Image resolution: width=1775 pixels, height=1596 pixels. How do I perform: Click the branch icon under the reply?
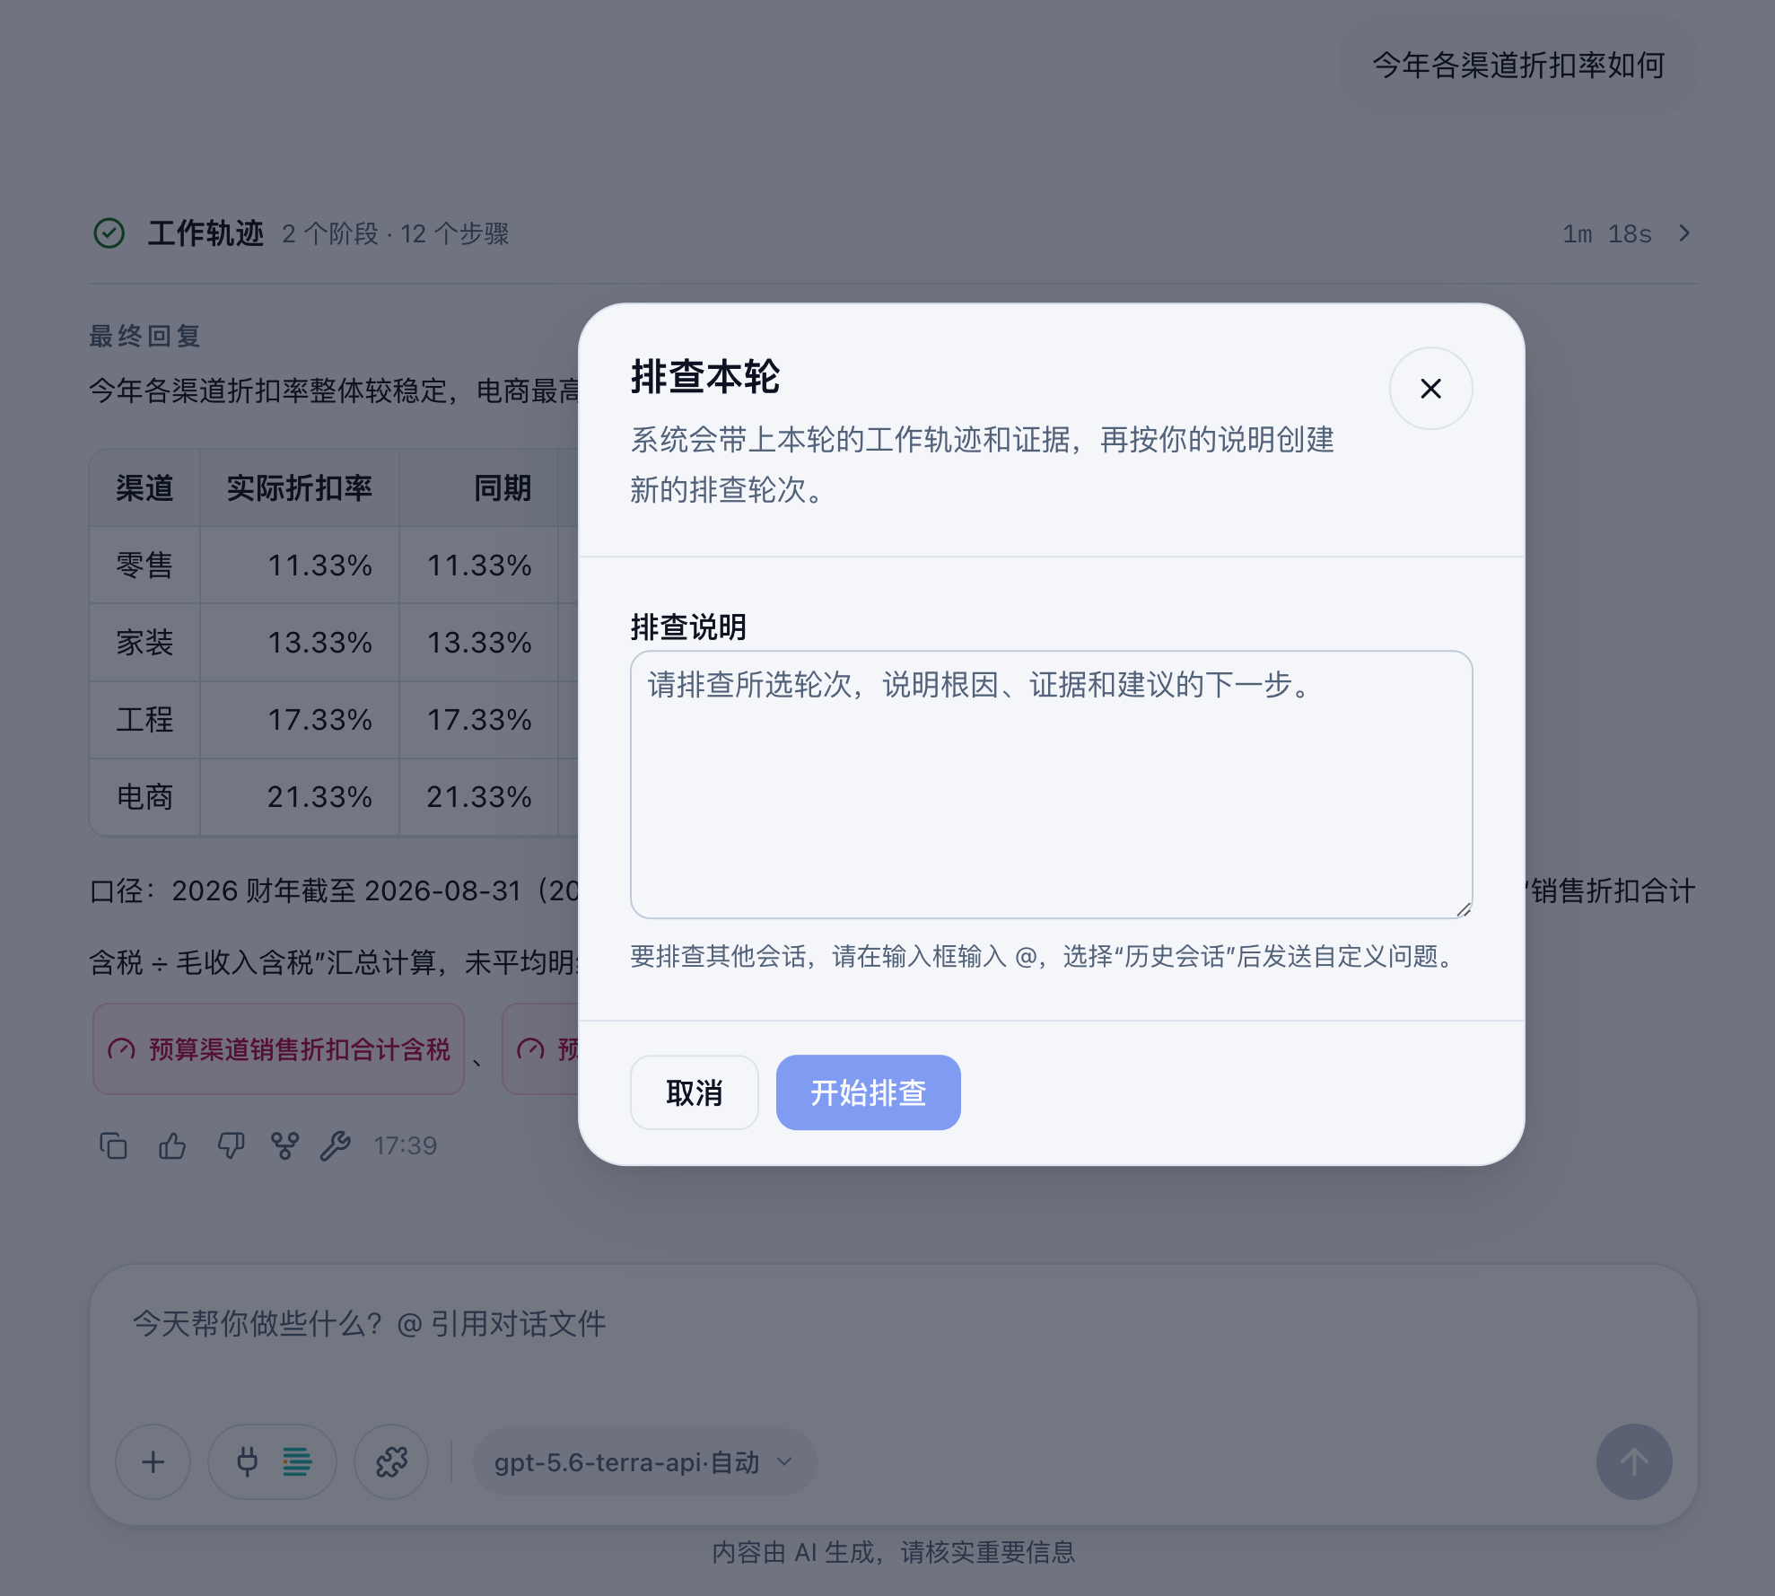[284, 1146]
